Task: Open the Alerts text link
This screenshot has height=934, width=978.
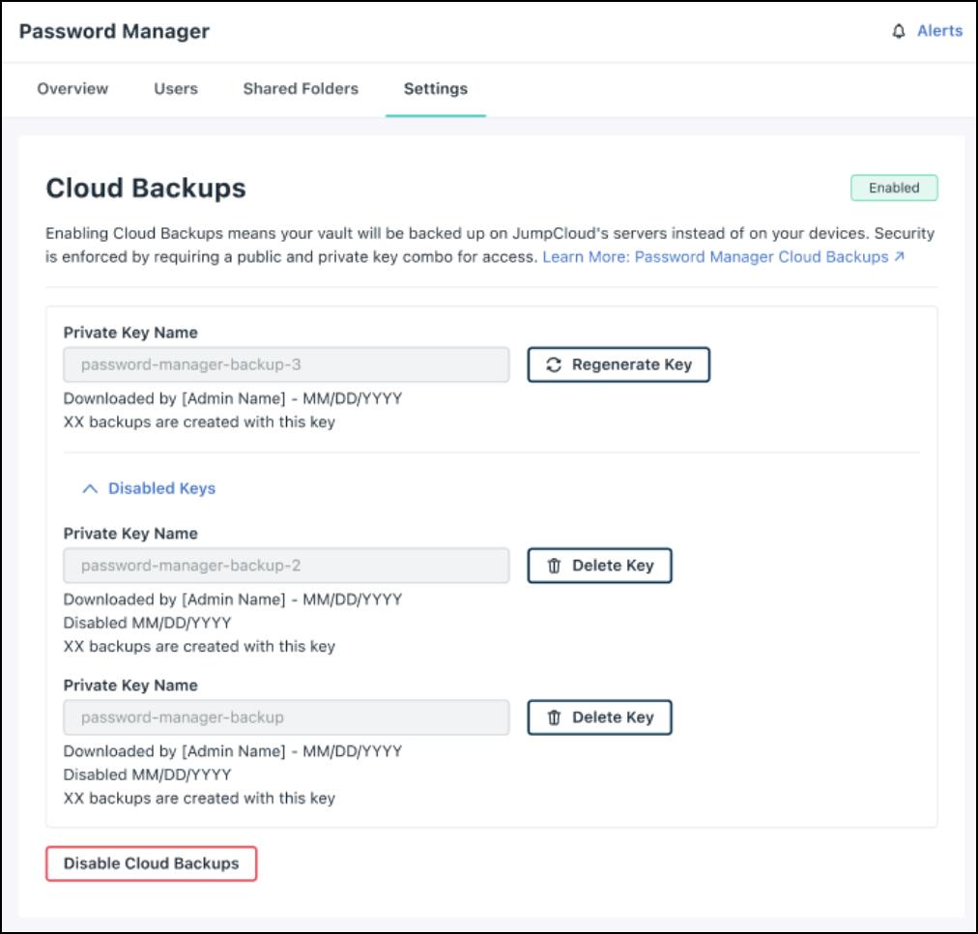Action: point(939,31)
